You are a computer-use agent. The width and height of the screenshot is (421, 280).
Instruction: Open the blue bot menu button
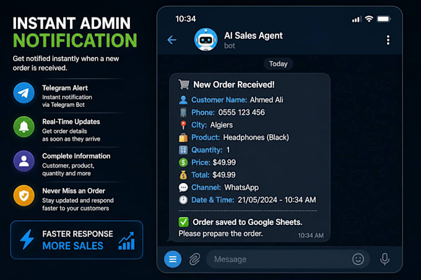[x=173, y=259]
